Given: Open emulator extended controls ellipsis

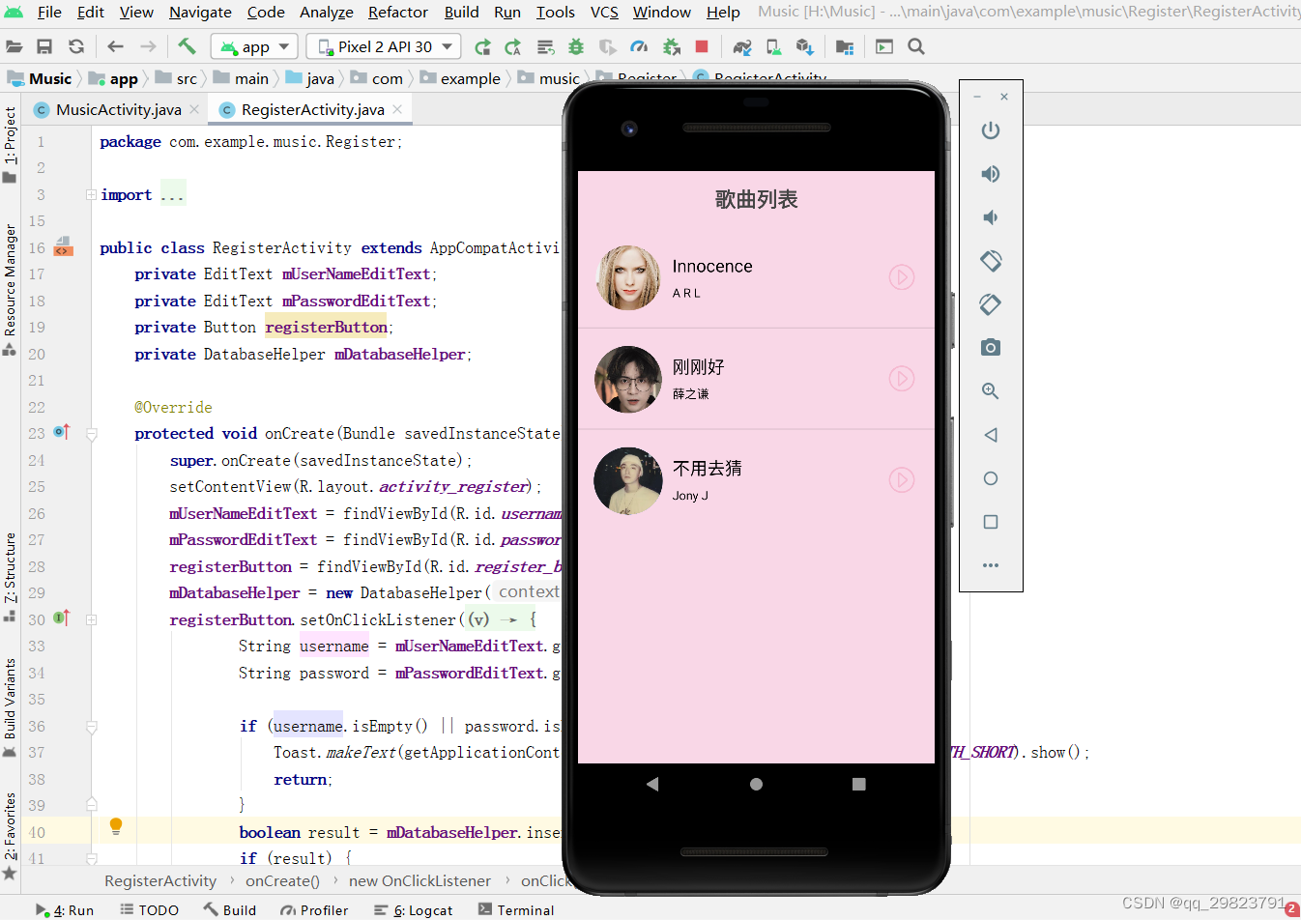Looking at the screenshot, I should click(x=991, y=565).
